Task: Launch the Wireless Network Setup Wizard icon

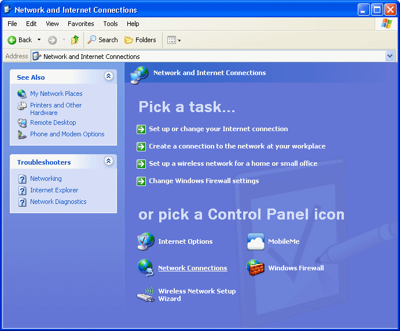Action: point(145,295)
